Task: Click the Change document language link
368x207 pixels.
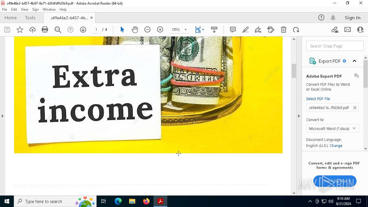Action: coord(336,145)
